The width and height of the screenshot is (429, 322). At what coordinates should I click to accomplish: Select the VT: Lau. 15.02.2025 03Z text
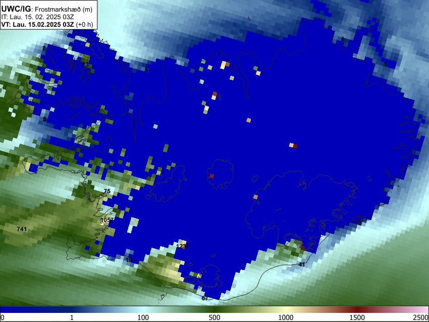37,24
